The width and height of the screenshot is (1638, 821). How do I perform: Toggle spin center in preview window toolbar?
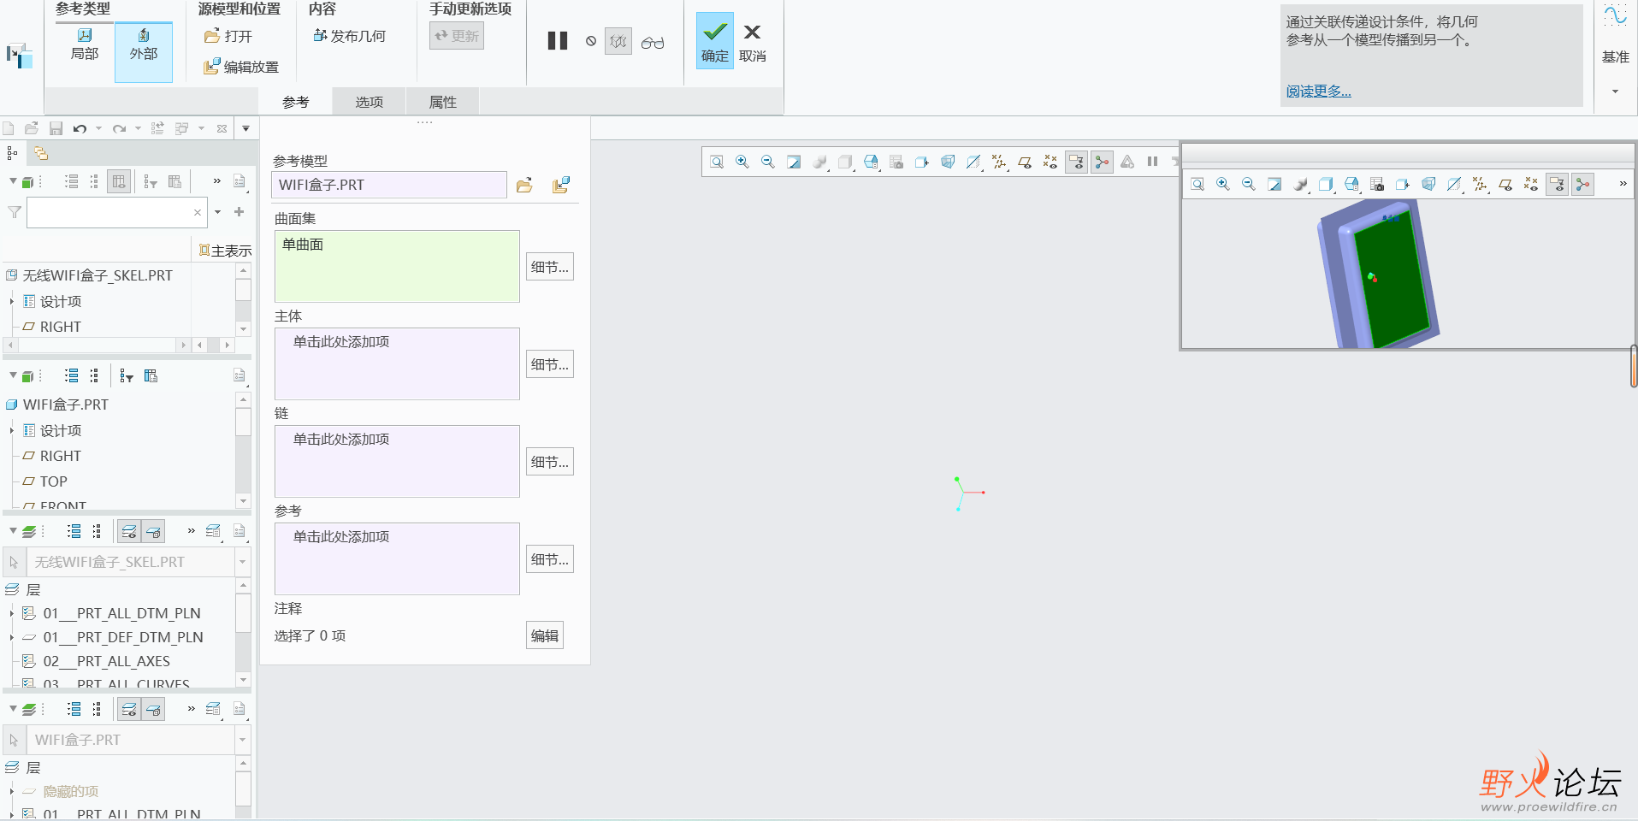pyautogui.click(x=1583, y=184)
